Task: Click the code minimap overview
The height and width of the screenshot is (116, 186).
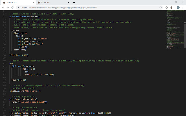Action: pyautogui.click(x=175, y=30)
